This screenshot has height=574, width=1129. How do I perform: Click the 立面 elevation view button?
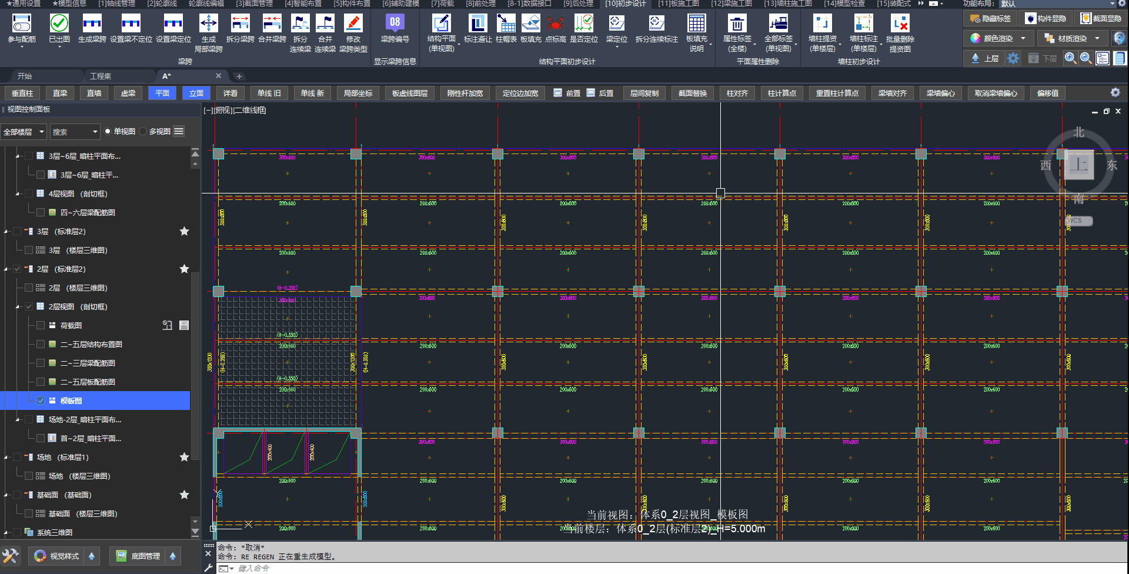click(196, 94)
